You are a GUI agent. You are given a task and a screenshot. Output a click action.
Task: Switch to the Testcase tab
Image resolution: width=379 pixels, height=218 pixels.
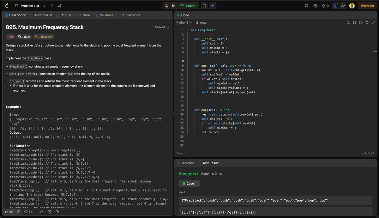pos(185,163)
